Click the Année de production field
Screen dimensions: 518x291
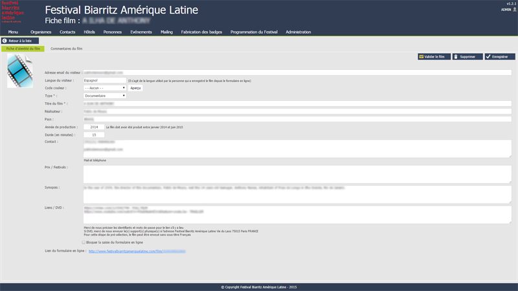pyautogui.click(x=93, y=127)
